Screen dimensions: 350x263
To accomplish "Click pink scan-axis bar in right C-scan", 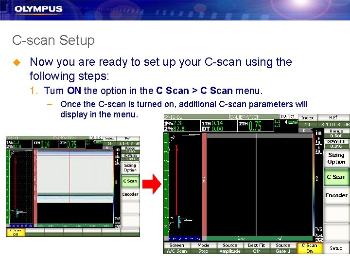I will [x=204, y=185].
